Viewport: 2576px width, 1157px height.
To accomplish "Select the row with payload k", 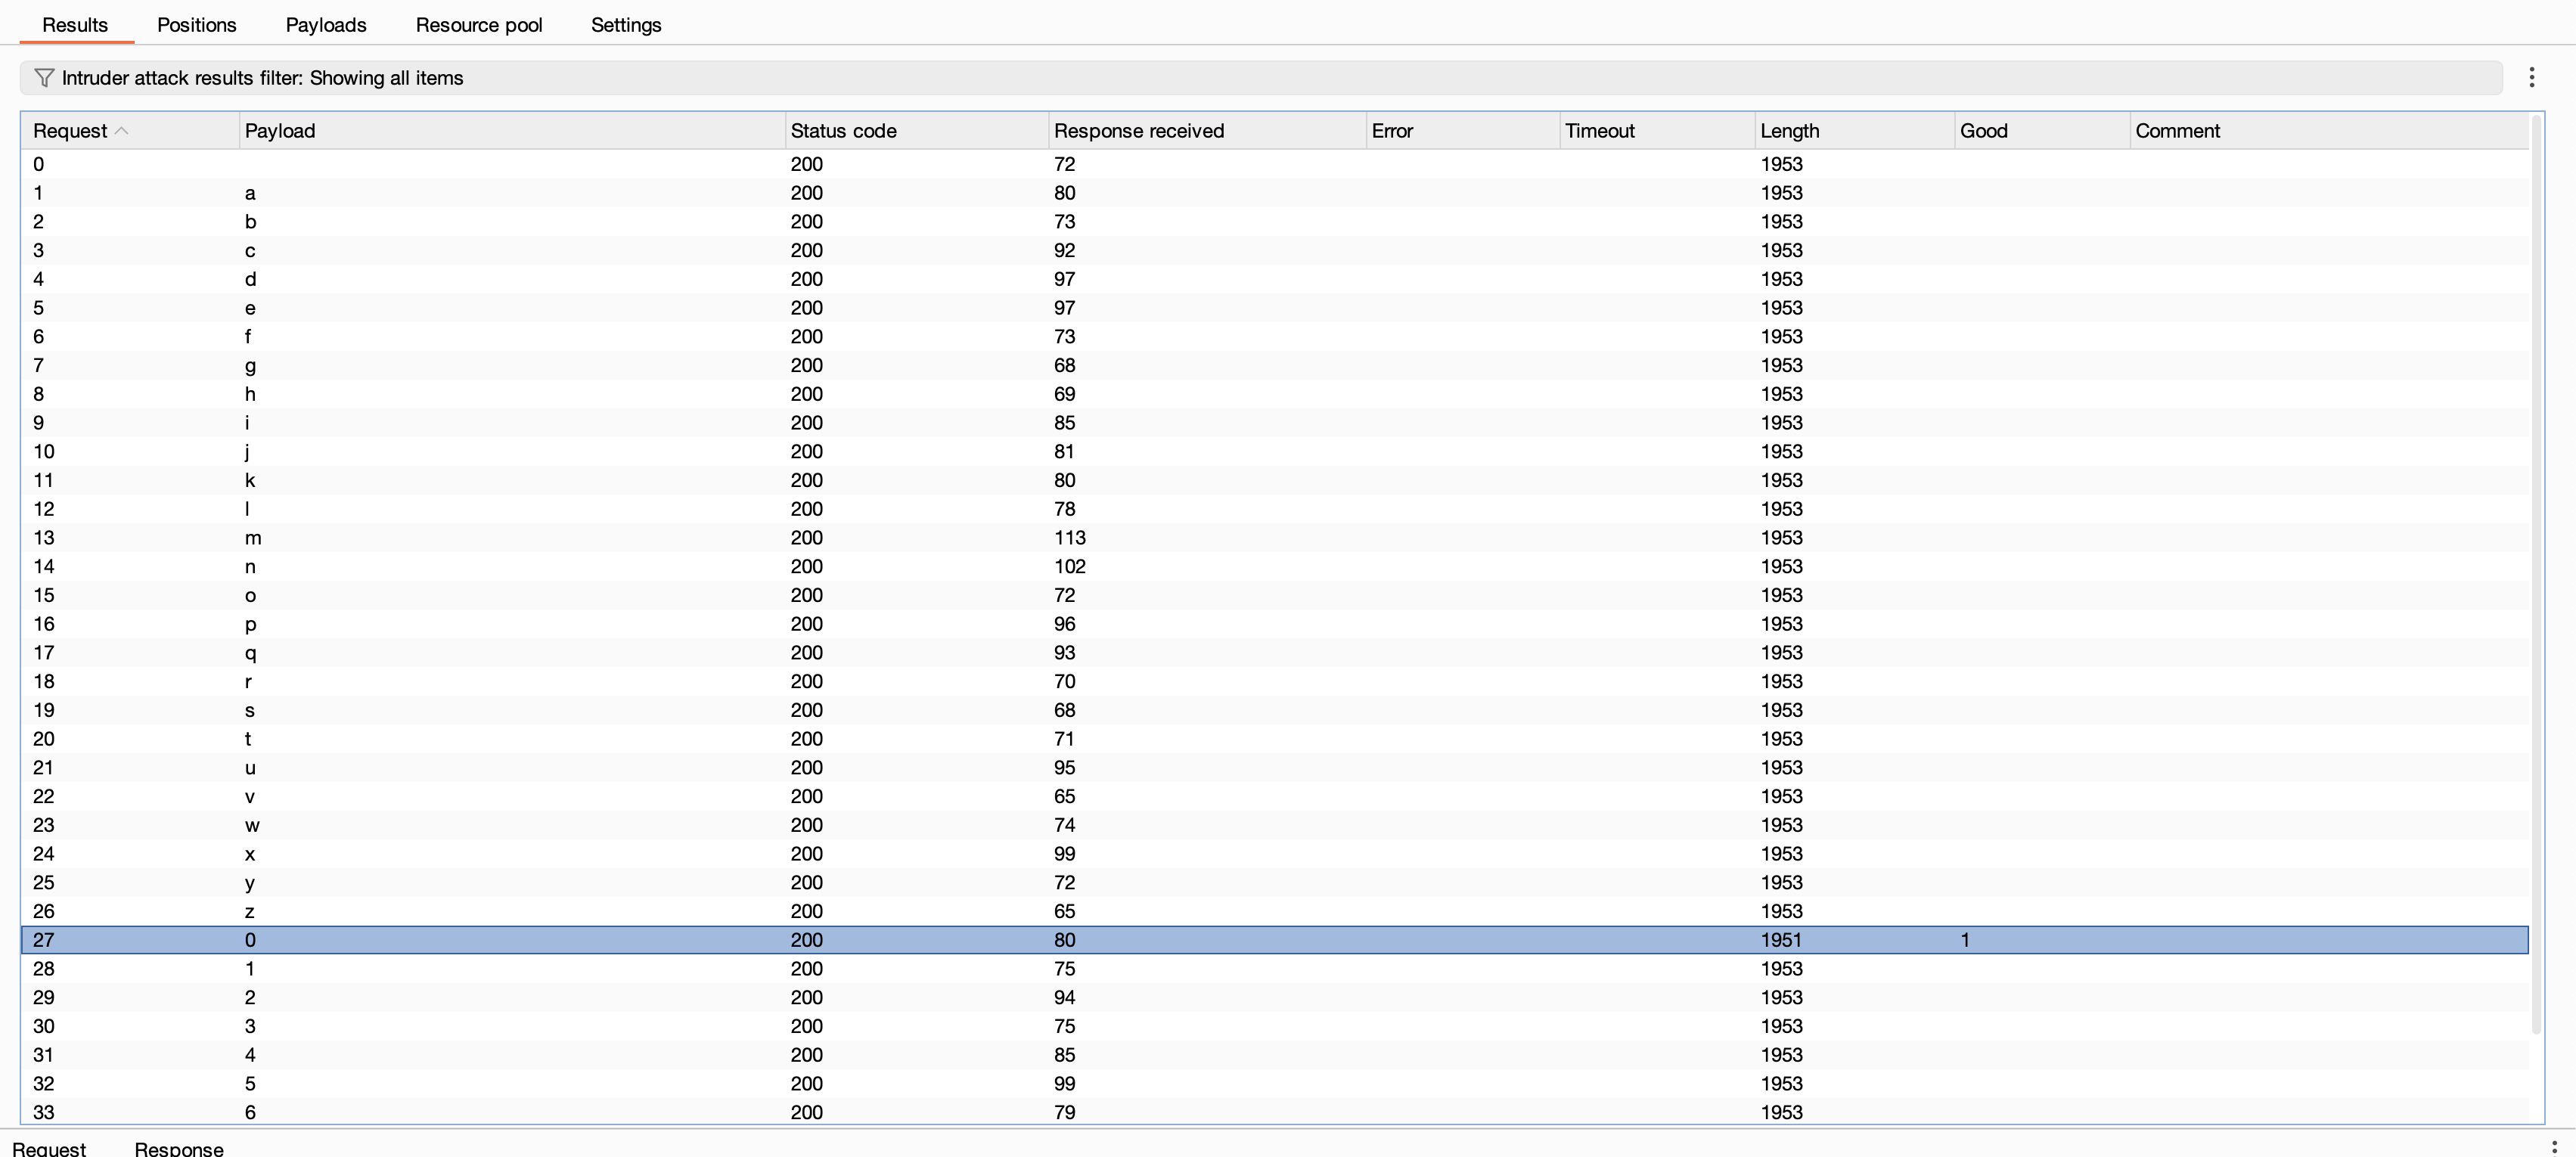I will (x=1275, y=480).
